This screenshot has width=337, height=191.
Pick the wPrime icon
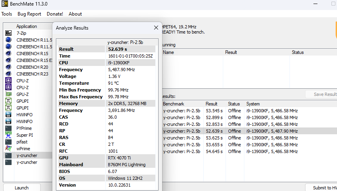click(x=8, y=148)
